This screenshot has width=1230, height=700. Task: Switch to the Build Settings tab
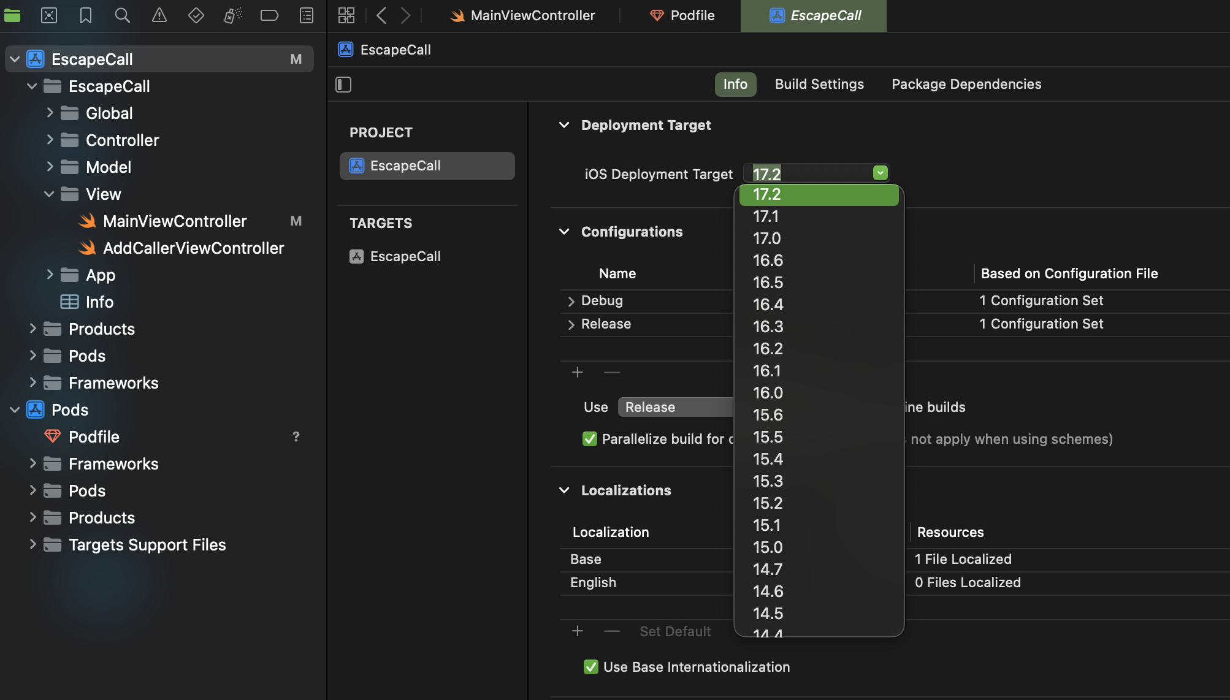click(x=819, y=84)
